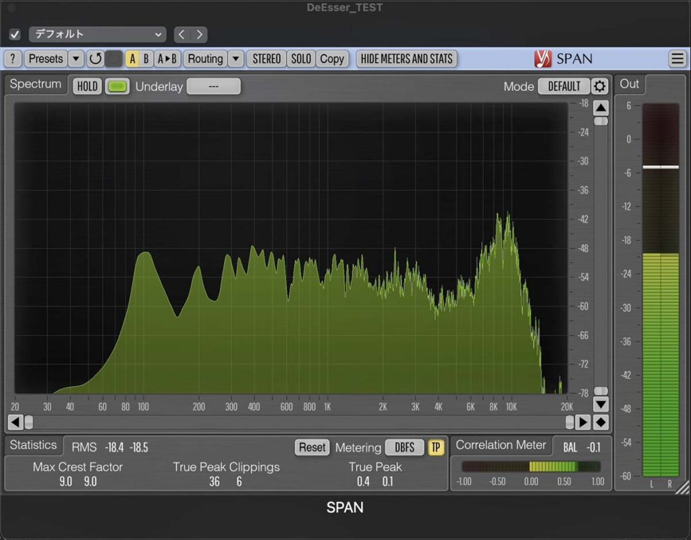
Task: Click the spectrum scale up arrow
Action: point(601,107)
